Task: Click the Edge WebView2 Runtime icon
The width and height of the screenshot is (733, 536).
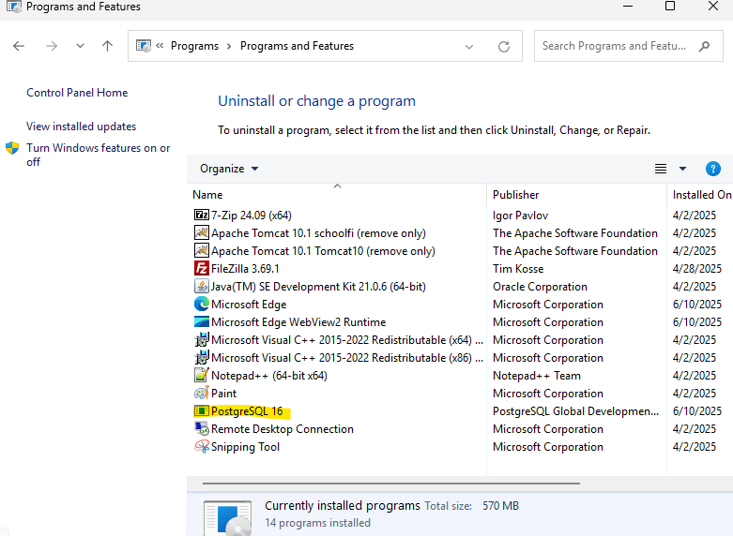Action: pyautogui.click(x=202, y=321)
